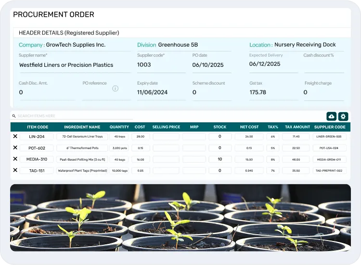Select the TAG-151 item code cell
361x265 pixels.
37,170
